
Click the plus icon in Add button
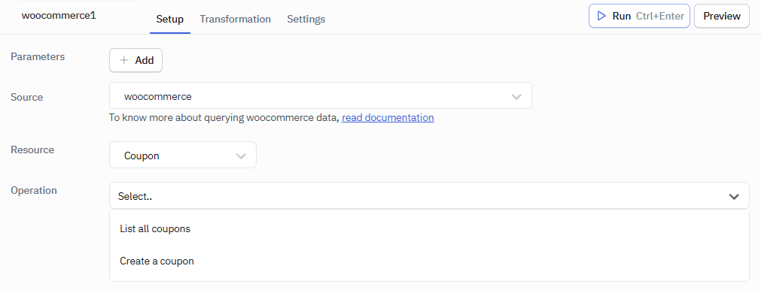(x=124, y=61)
